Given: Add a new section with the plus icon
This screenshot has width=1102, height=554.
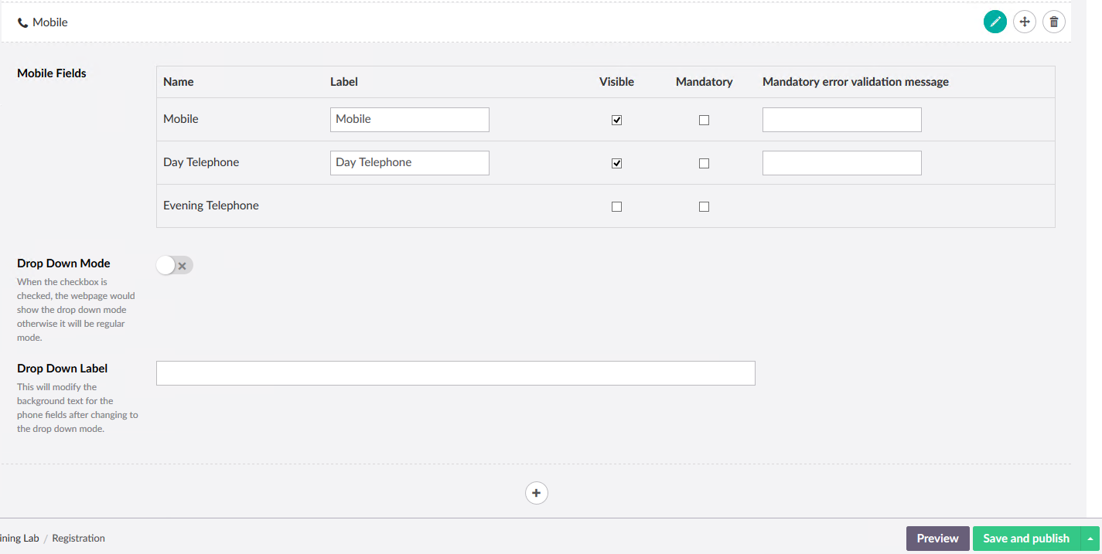Looking at the screenshot, I should tap(536, 492).
